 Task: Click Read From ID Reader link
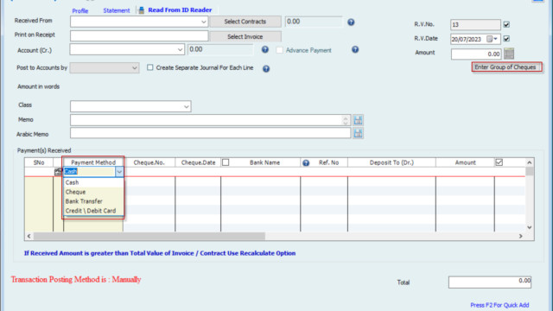[x=180, y=10]
